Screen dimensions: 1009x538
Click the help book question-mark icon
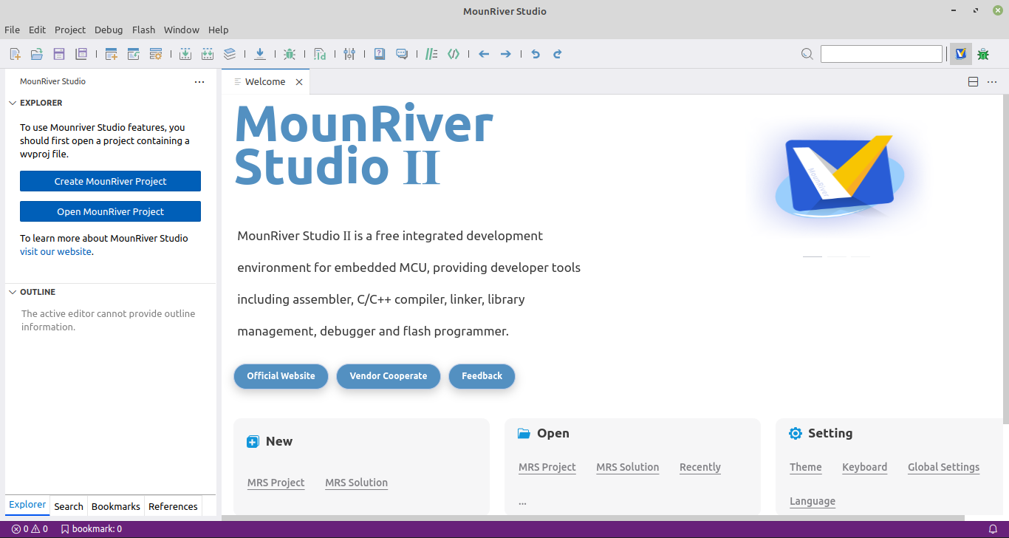380,54
